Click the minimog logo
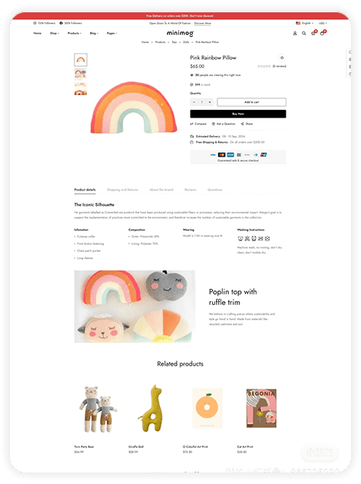361x484 pixels. (x=180, y=33)
